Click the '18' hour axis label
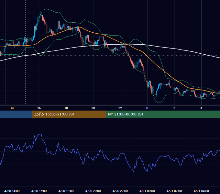The height and width of the screenshot is (194, 220). 66,108
